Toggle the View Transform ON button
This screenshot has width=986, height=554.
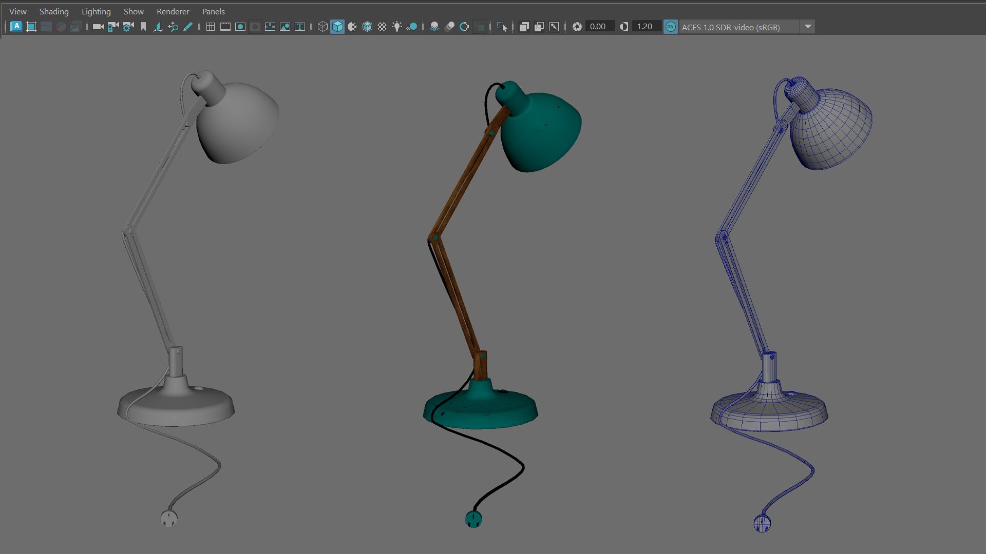tap(671, 27)
